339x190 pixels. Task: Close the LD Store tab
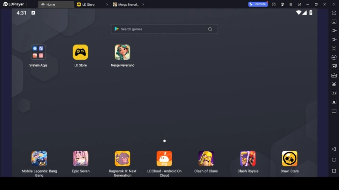click(x=107, y=5)
